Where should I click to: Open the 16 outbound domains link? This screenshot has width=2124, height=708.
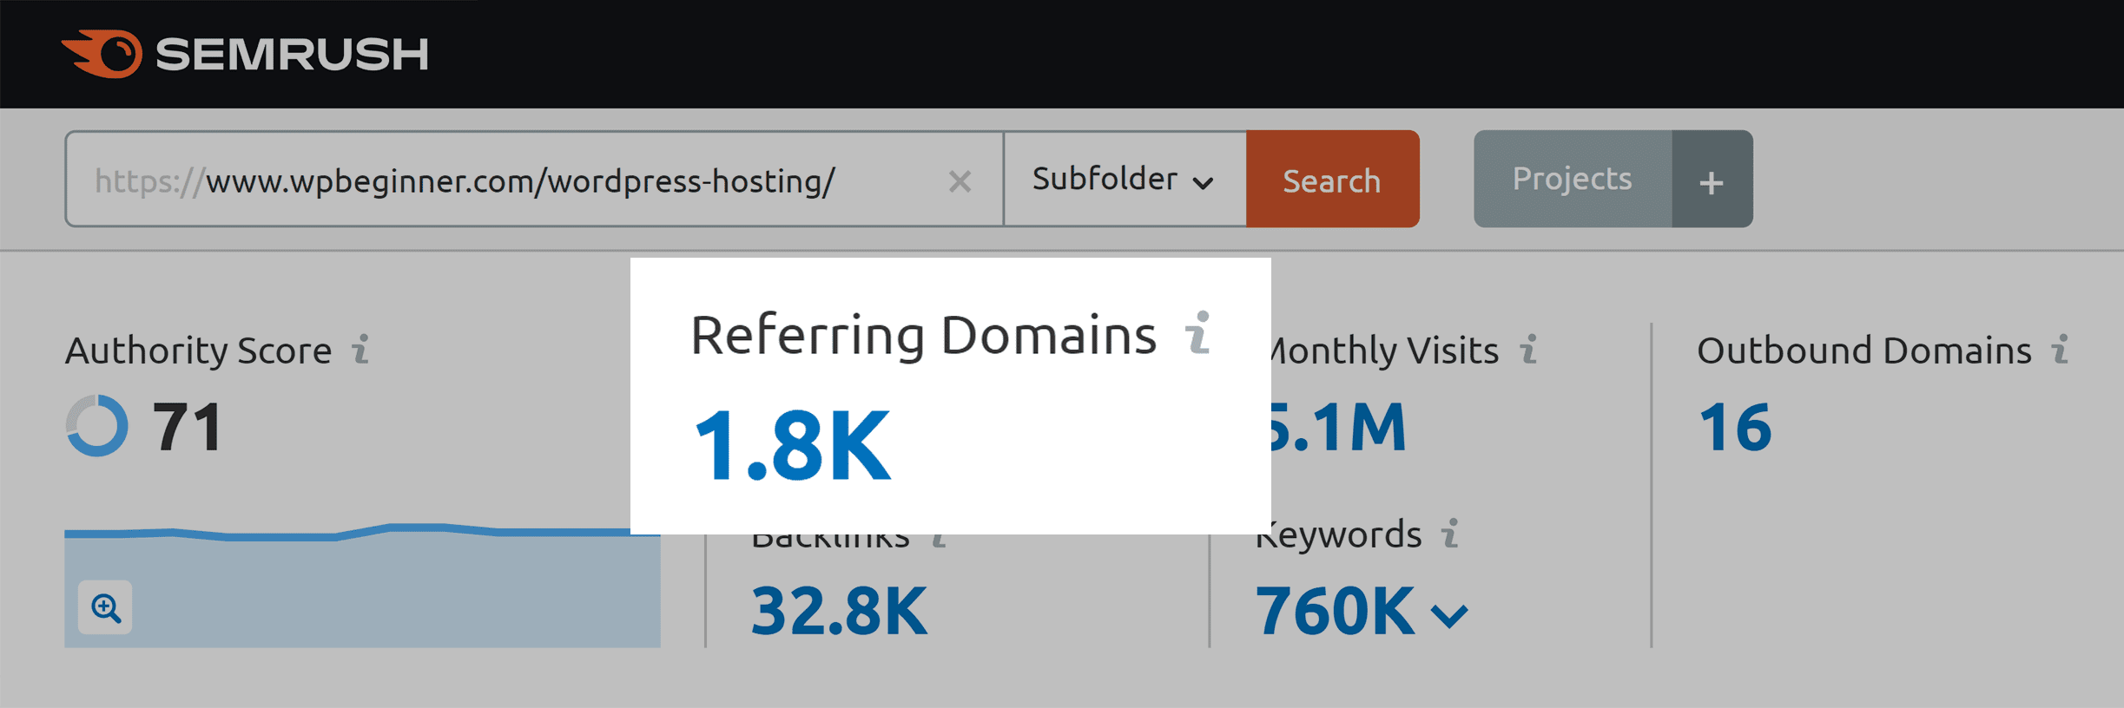coord(1734,428)
